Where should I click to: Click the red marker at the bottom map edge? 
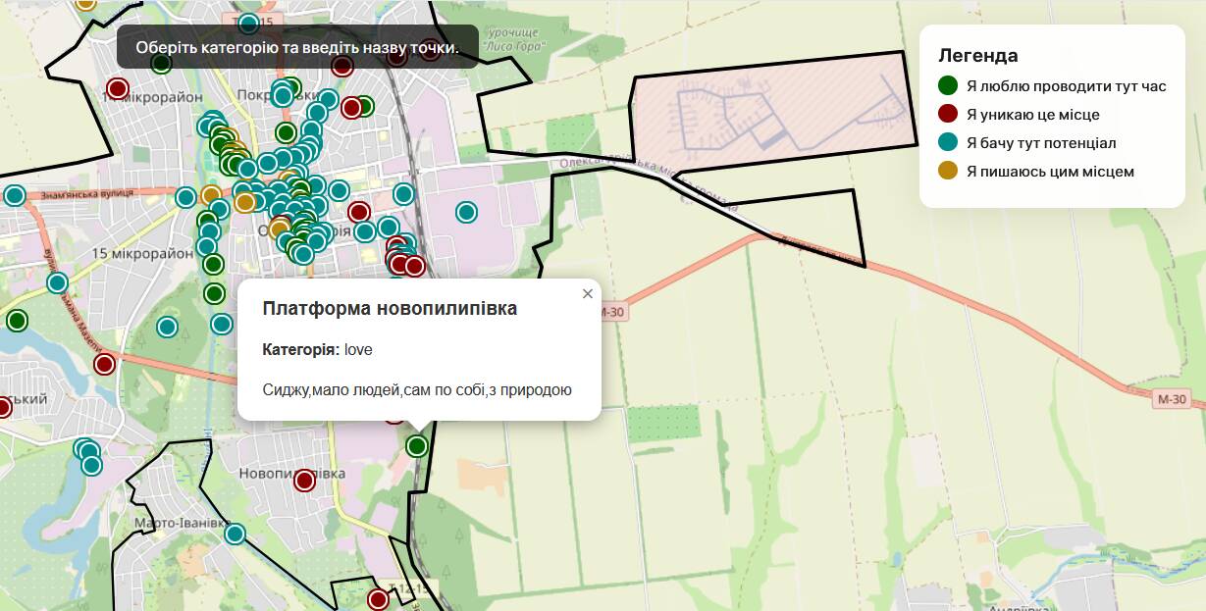[x=378, y=598]
